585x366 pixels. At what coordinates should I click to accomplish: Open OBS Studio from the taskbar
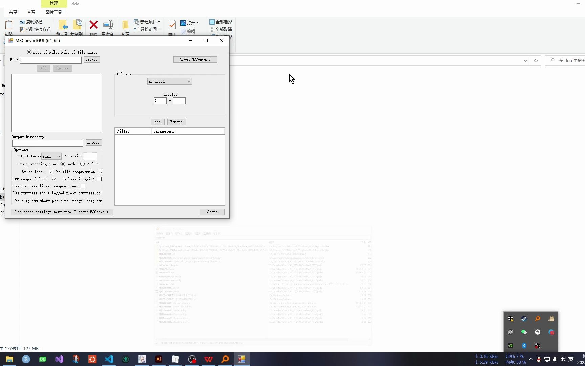pyautogui.click(x=192, y=359)
